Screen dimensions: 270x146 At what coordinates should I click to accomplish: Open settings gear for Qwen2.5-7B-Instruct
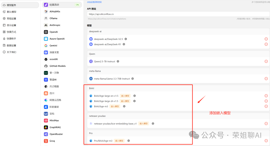click(118, 62)
